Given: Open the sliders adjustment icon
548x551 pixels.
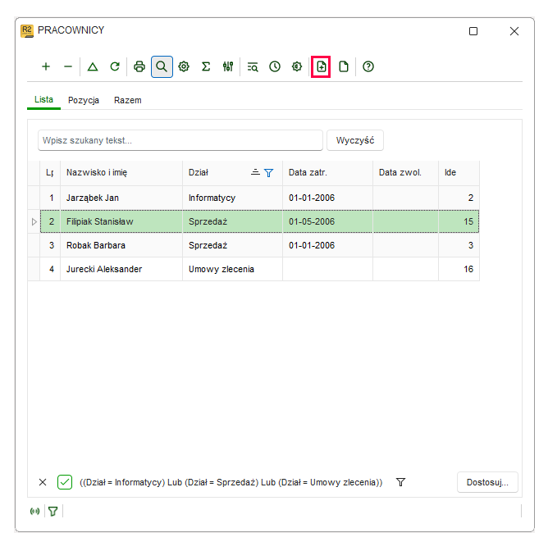Looking at the screenshot, I should 228,66.
